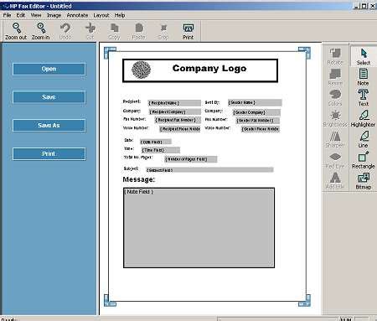Screen dimensions: 377x321
Task: Click the Brightness adjustment tool
Action: pyautogui.click(x=335, y=118)
